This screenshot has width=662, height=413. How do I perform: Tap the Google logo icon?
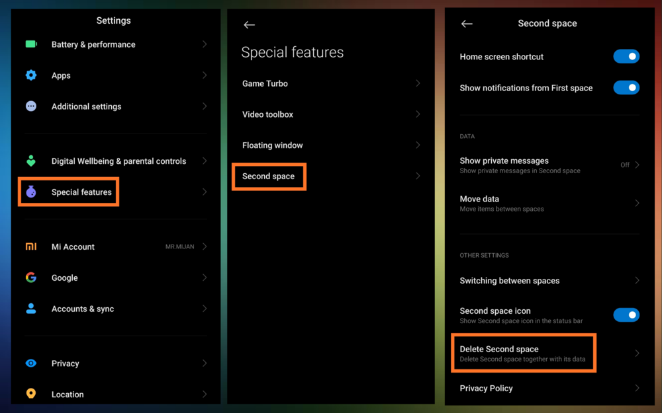[x=31, y=278]
